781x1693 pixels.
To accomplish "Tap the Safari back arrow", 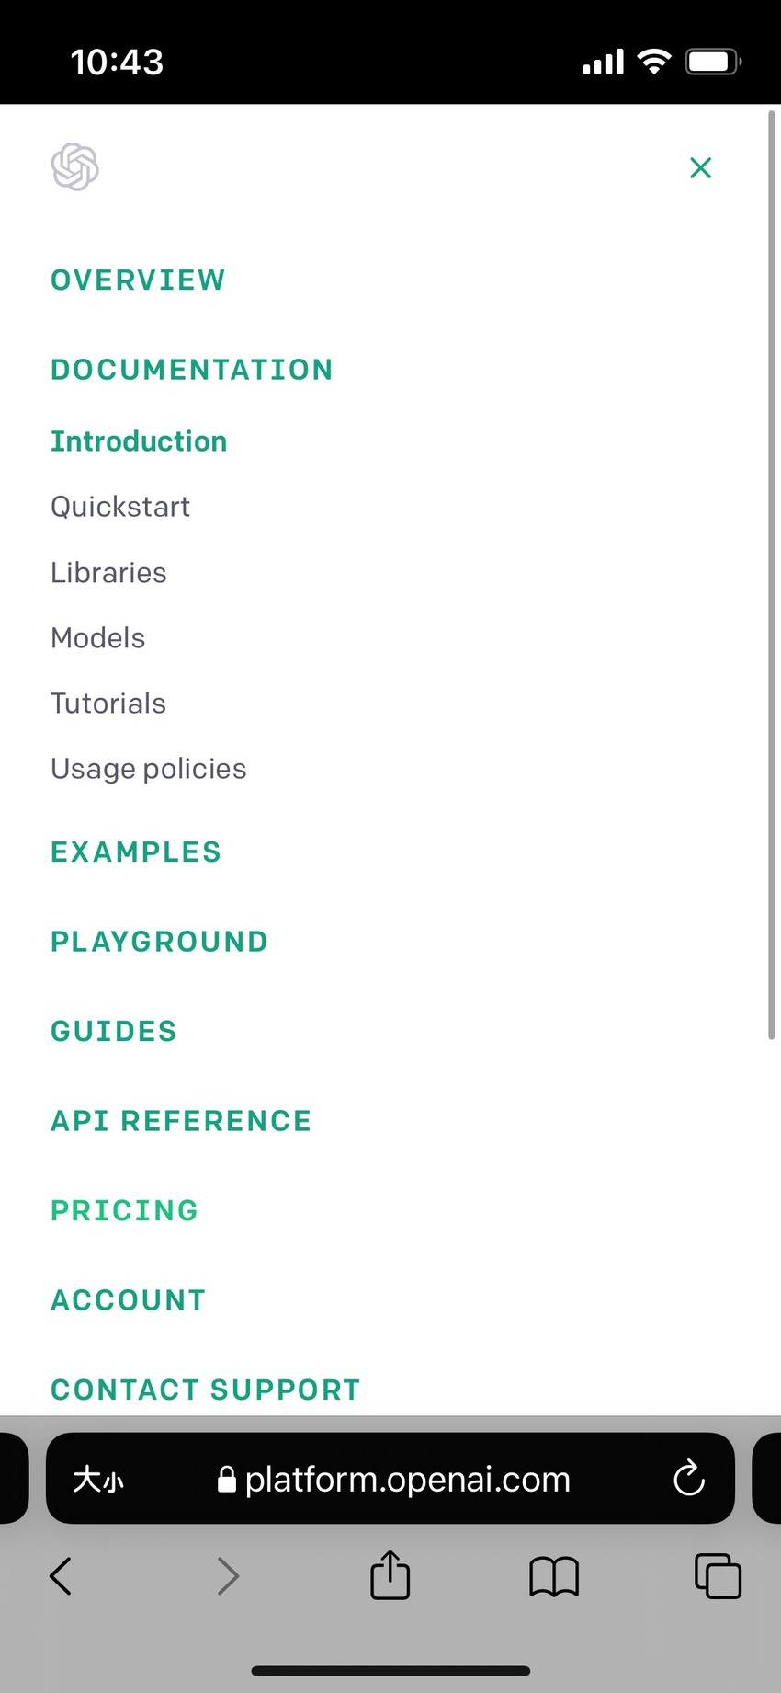I will pos(61,1575).
